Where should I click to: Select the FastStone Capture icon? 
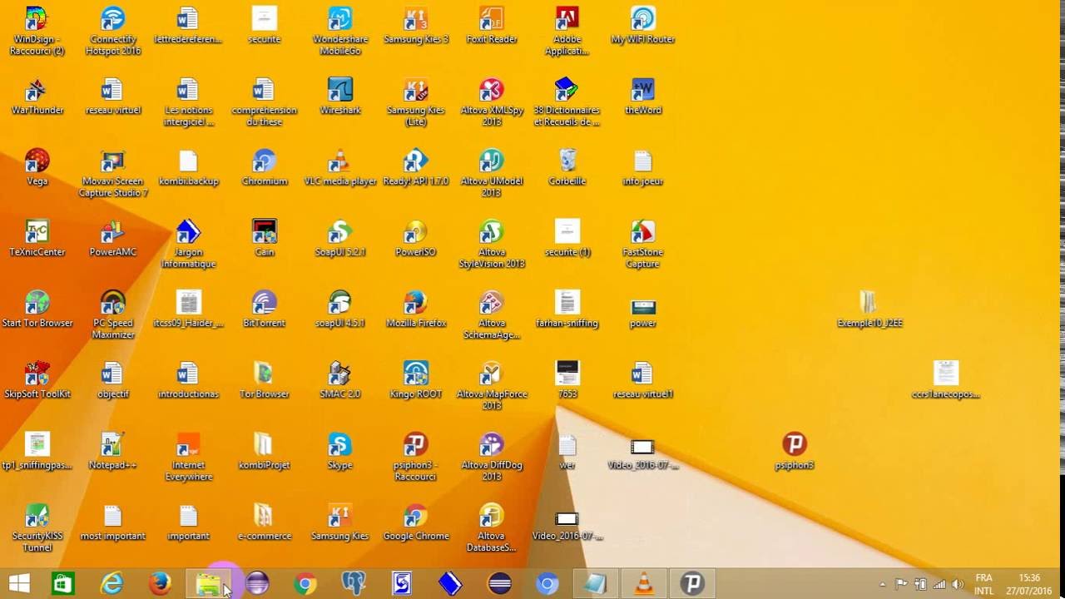click(x=643, y=244)
